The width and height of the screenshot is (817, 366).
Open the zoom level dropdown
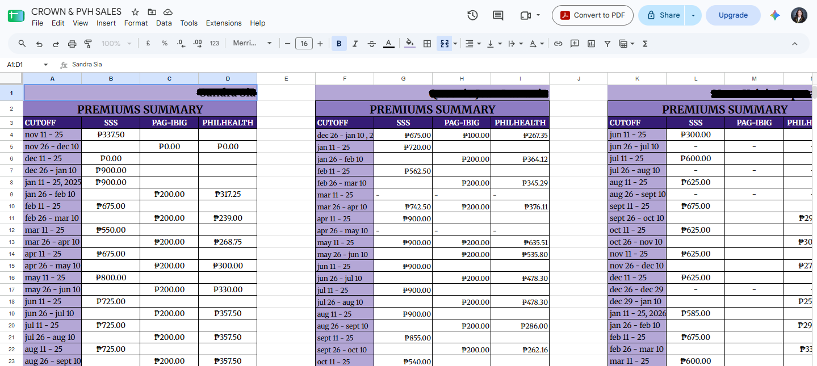(x=116, y=44)
